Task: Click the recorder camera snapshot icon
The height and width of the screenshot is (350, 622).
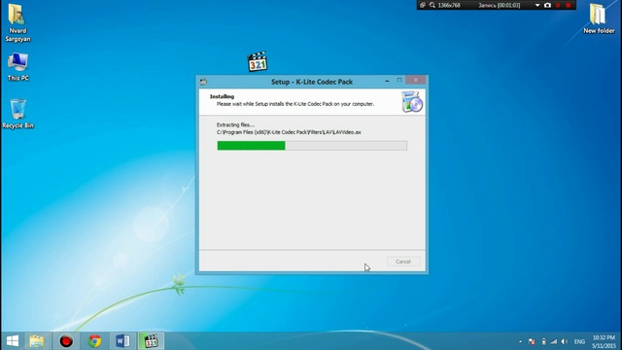Action: point(547,5)
